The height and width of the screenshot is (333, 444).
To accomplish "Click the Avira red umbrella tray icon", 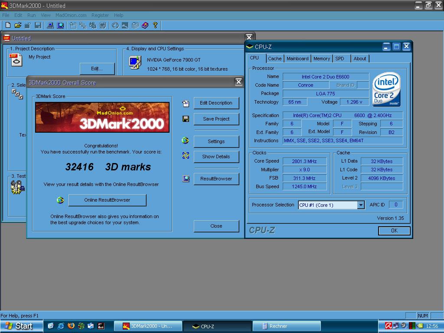I will [x=388, y=326].
